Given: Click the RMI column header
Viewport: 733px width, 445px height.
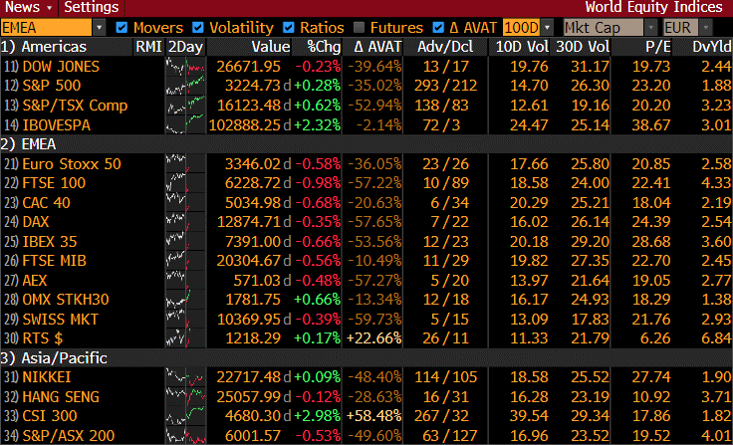Looking at the screenshot, I should 149,47.
